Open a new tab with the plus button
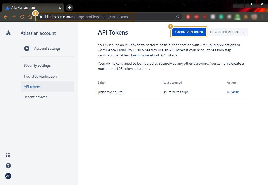268x185 pixels. (x=69, y=8)
